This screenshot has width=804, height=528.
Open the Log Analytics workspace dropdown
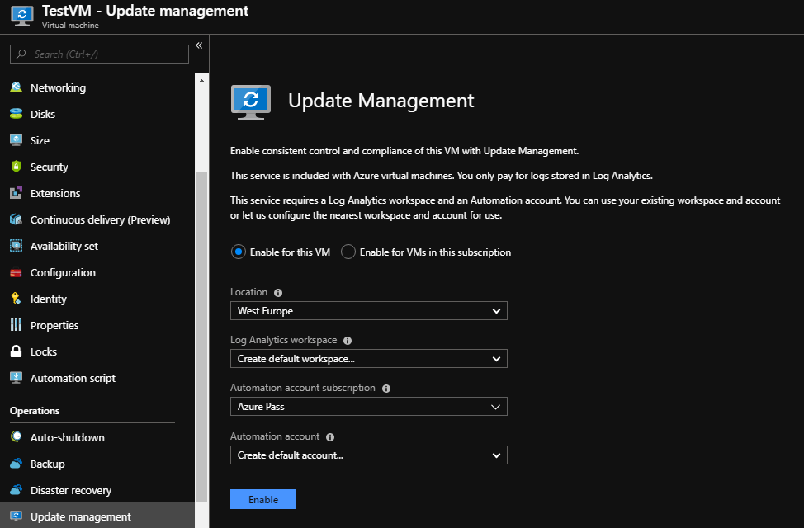(369, 359)
